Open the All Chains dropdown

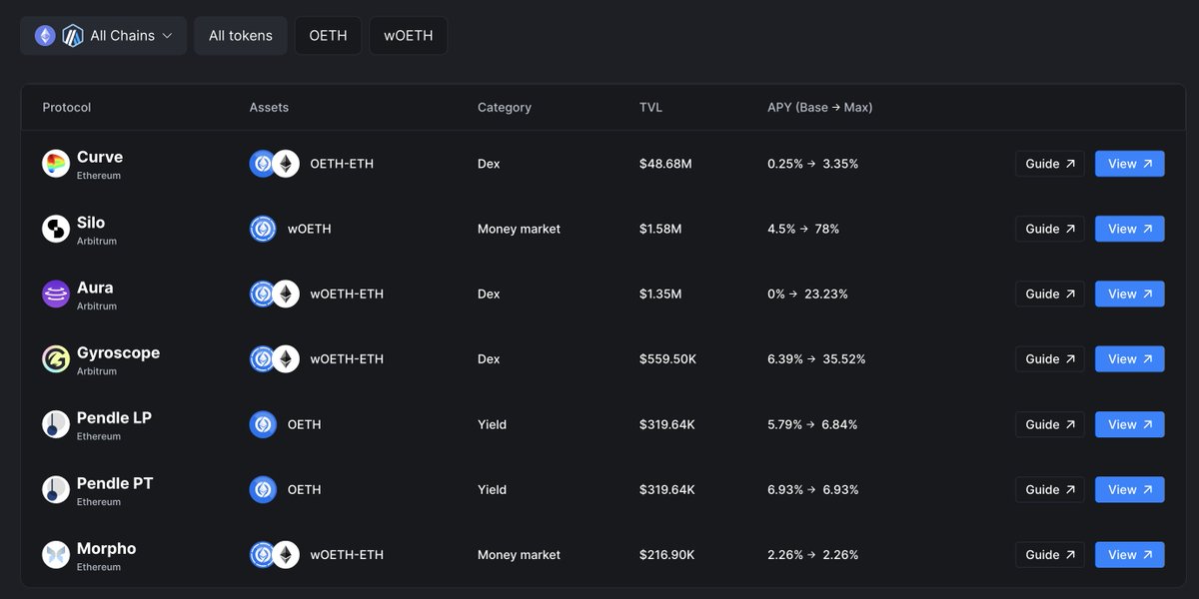[x=103, y=35]
